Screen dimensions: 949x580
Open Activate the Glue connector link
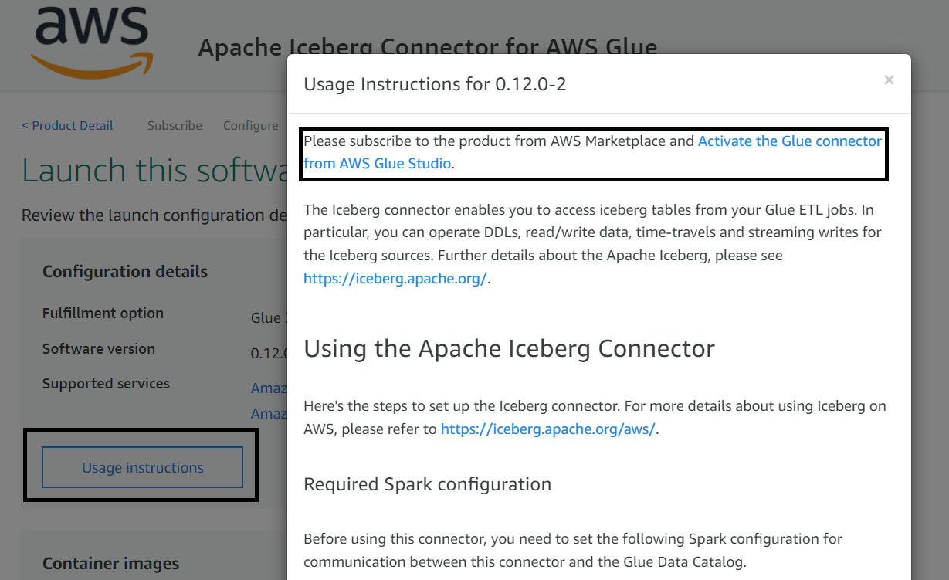[x=592, y=152]
